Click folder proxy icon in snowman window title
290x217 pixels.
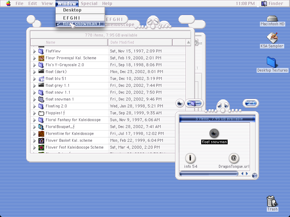193,103
